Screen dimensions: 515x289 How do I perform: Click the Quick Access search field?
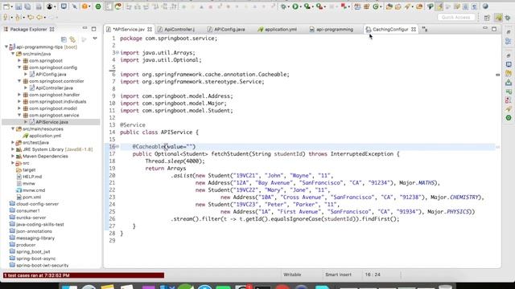coord(456,18)
